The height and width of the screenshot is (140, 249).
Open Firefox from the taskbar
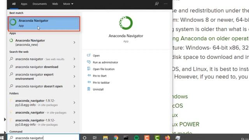click(x=167, y=138)
